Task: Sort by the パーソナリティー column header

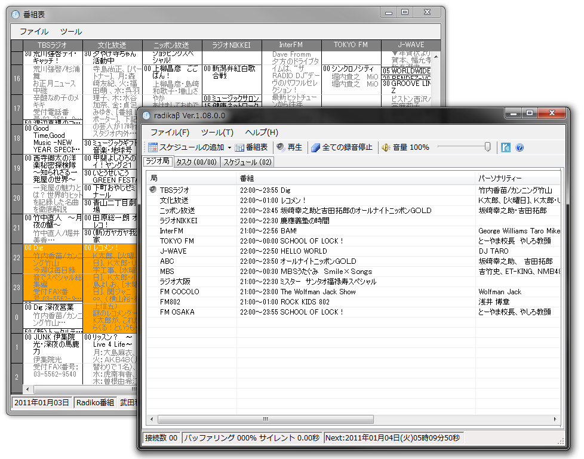Action: [x=518, y=178]
